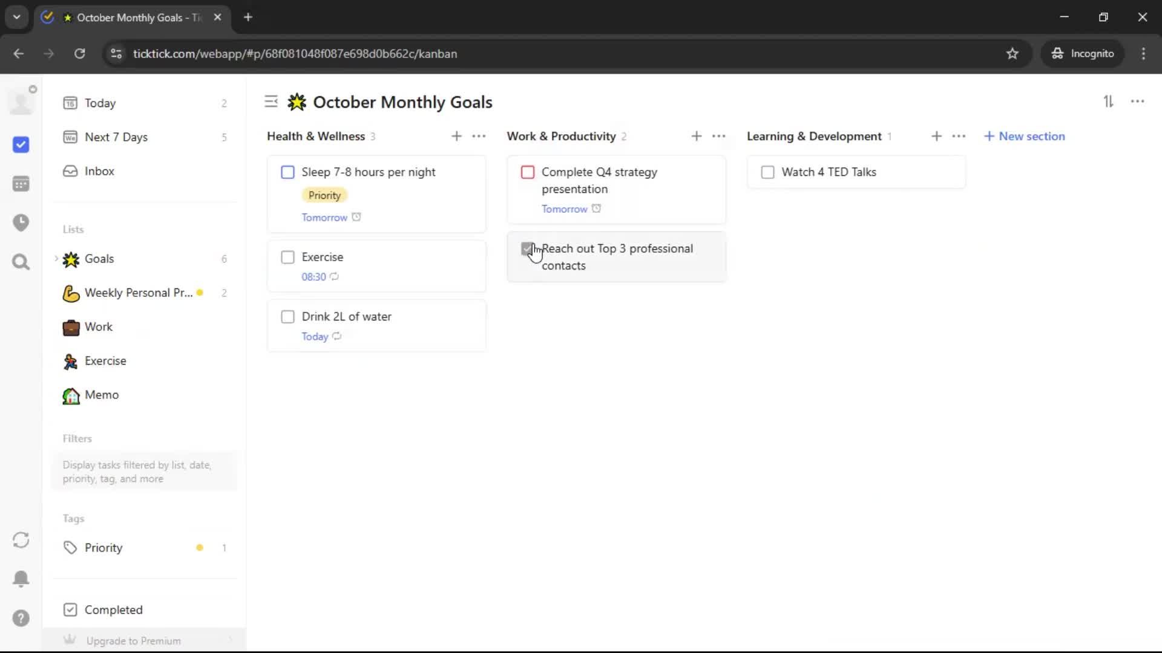Open the Pomodoro focus clock icon
The width and height of the screenshot is (1162, 653).
21,223
